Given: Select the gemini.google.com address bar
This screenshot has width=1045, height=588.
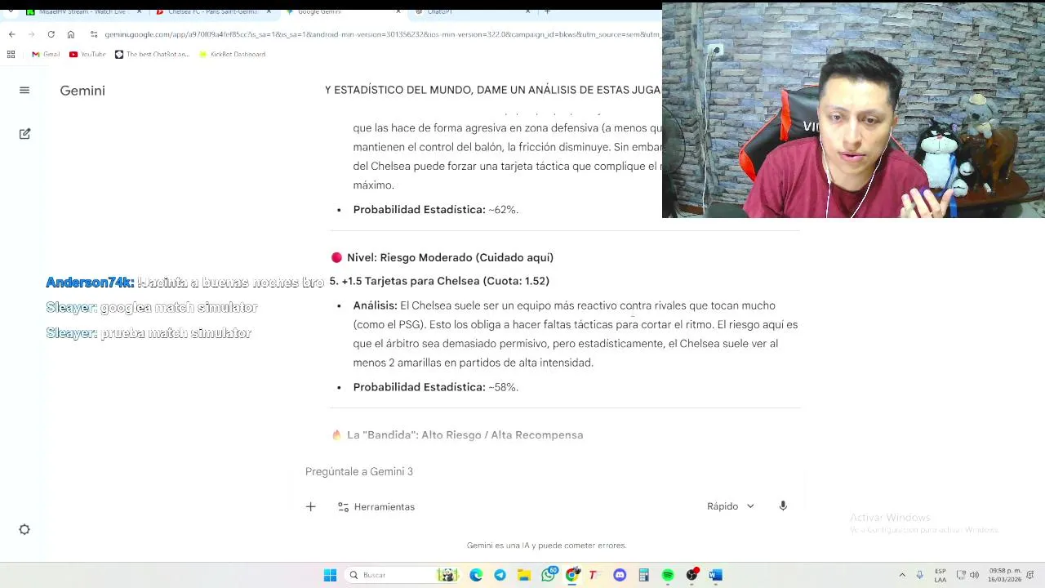Looking at the screenshot, I should pos(382,34).
